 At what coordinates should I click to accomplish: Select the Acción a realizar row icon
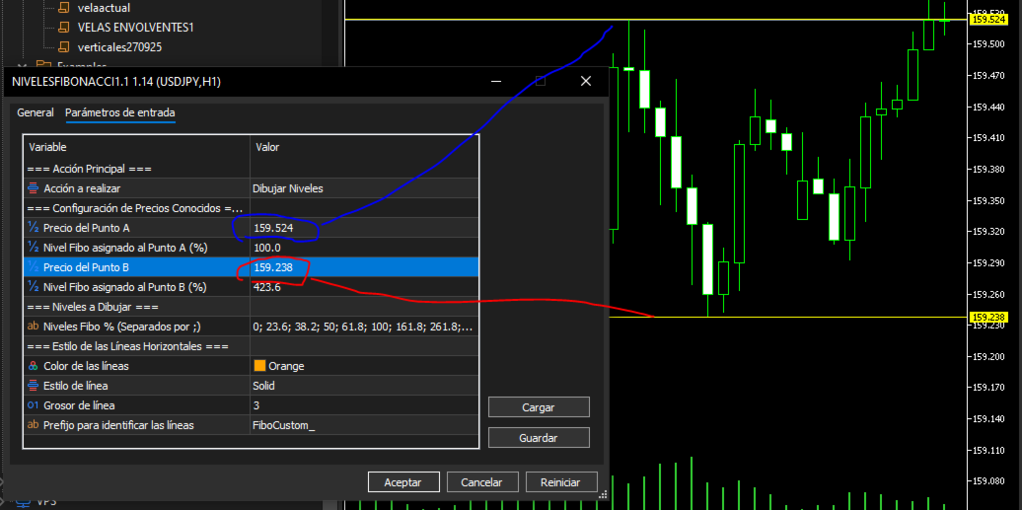click(x=34, y=188)
